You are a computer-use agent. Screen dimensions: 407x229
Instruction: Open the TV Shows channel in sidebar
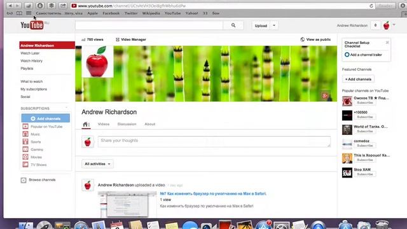pyautogui.click(x=34, y=165)
